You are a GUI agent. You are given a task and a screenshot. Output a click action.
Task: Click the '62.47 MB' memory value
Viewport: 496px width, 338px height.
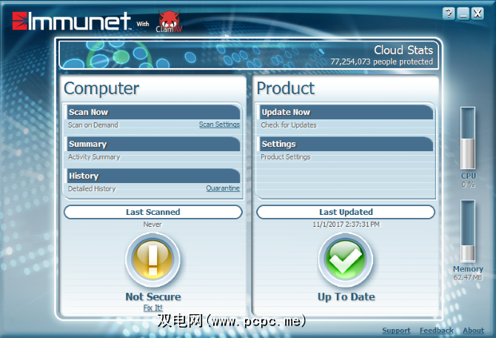[x=468, y=277]
